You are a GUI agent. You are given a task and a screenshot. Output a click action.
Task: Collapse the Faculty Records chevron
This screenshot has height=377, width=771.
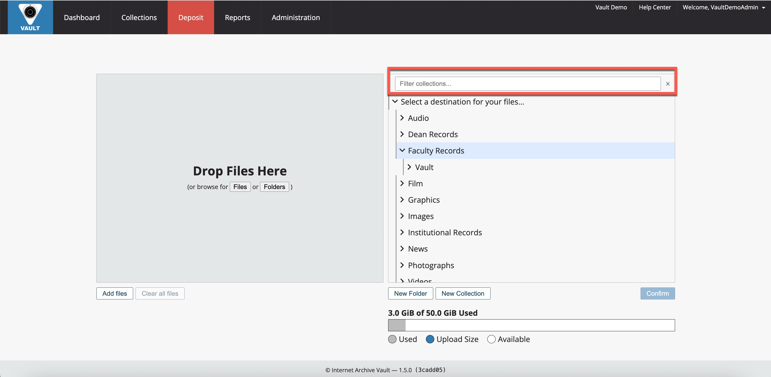[x=402, y=151]
